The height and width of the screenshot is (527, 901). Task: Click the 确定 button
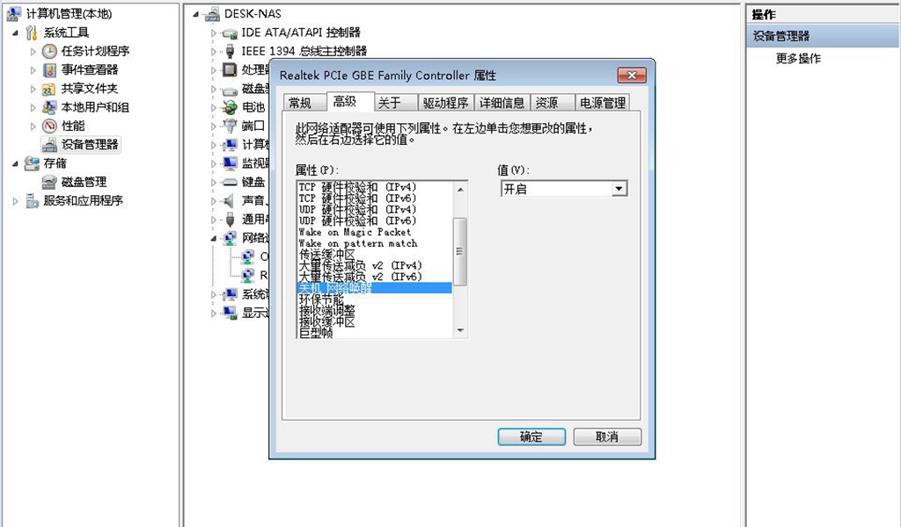tap(531, 437)
